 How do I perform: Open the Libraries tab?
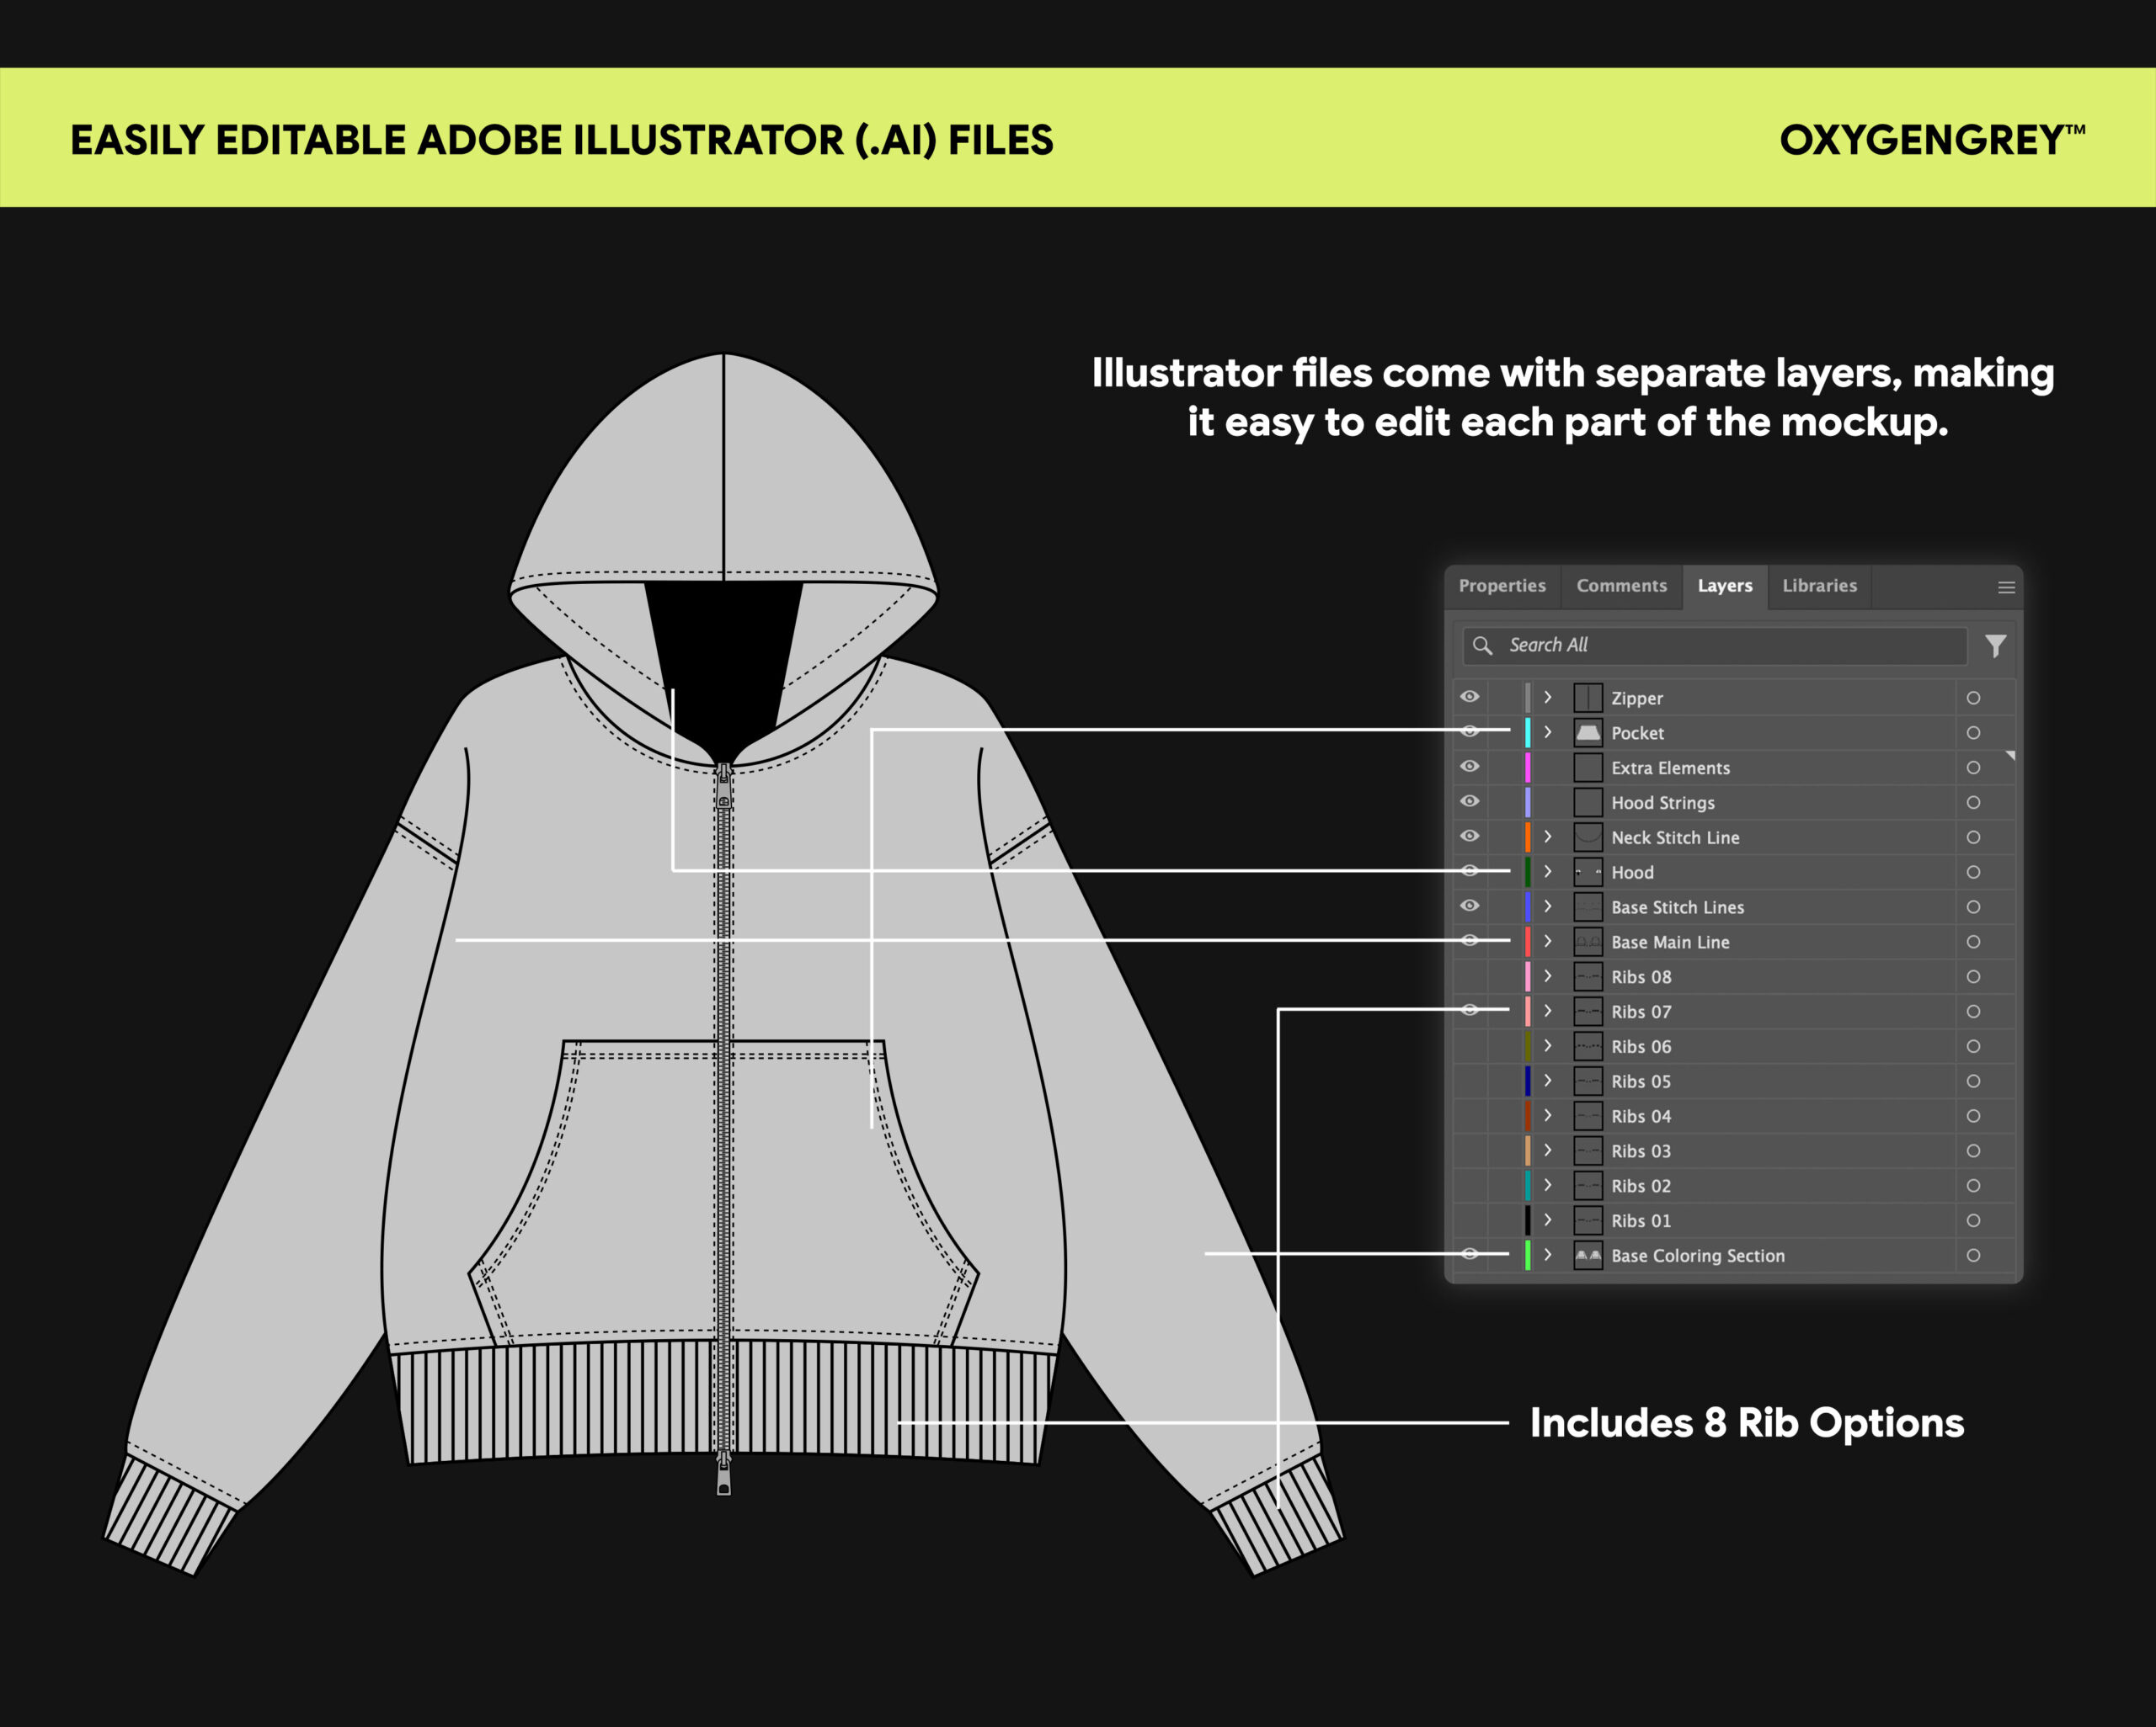(1819, 586)
